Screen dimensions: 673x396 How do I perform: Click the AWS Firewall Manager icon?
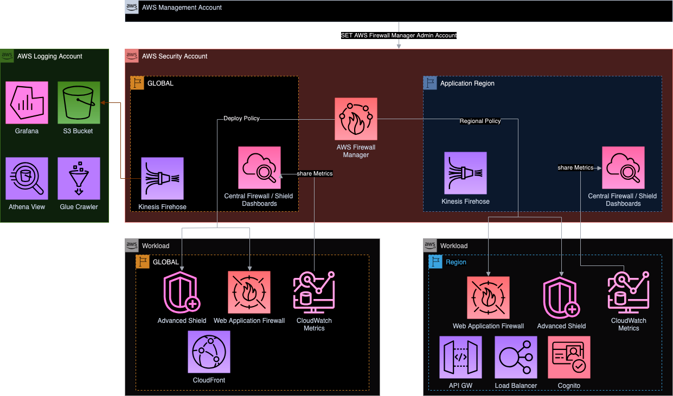[x=356, y=119]
